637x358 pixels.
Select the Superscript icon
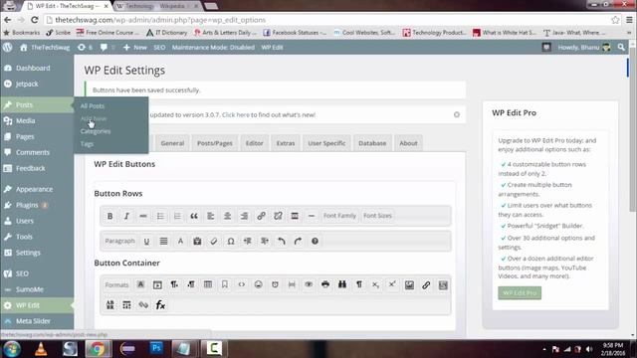[x=392, y=284]
